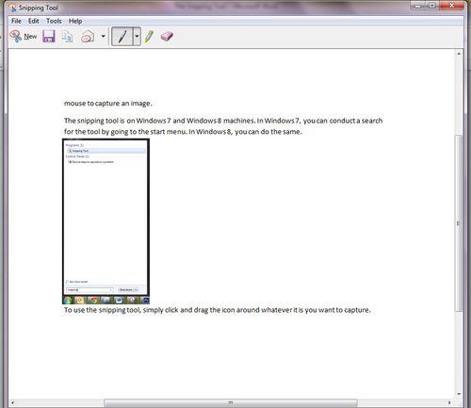This screenshot has height=408, width=471.
Task: Open the Tools menu
Action: click(54, 21)
